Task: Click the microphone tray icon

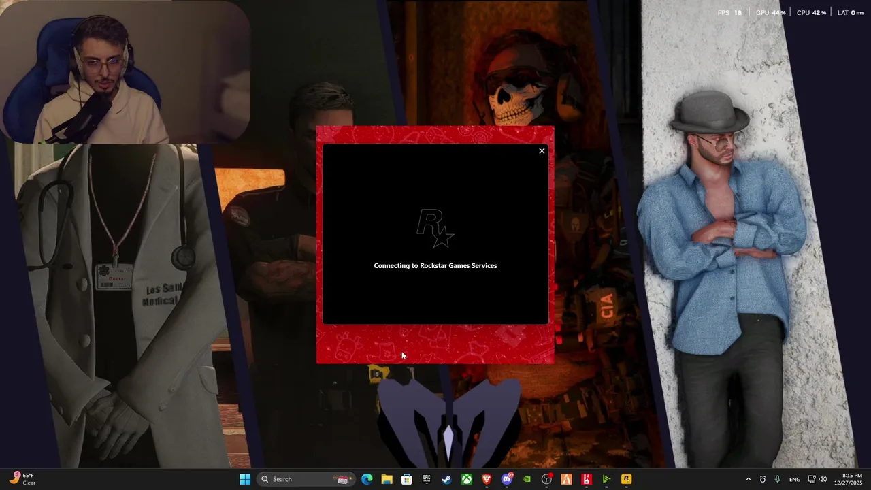Action: (x=777, y=479)
